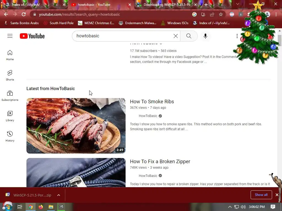This screenshot has width=282, height=211.
Task: Launch Firefox from taskbar
Action: pyautogui.click(x=41, y=207)
